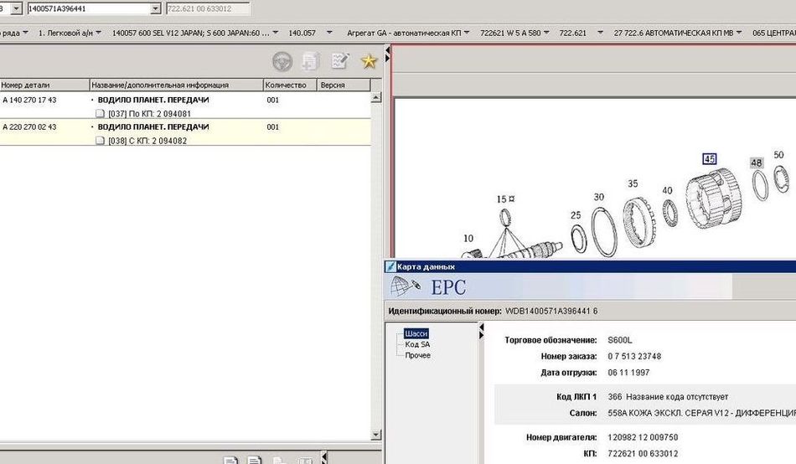796x464 pixels.
Task: Open the notes edit icon with pencil
Action: click(339, 60)
